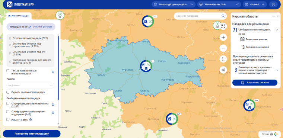Image resolution: width=283 pixels, height=138 pixels.
Task: Toggle fullscreen map expand icon
Action: 223,26
